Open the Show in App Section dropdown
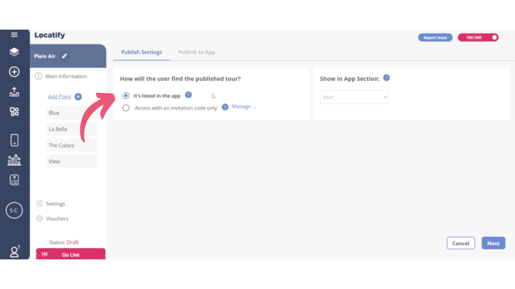The width and height of the screenshot is (515, 289). click(x=354, y=97)
